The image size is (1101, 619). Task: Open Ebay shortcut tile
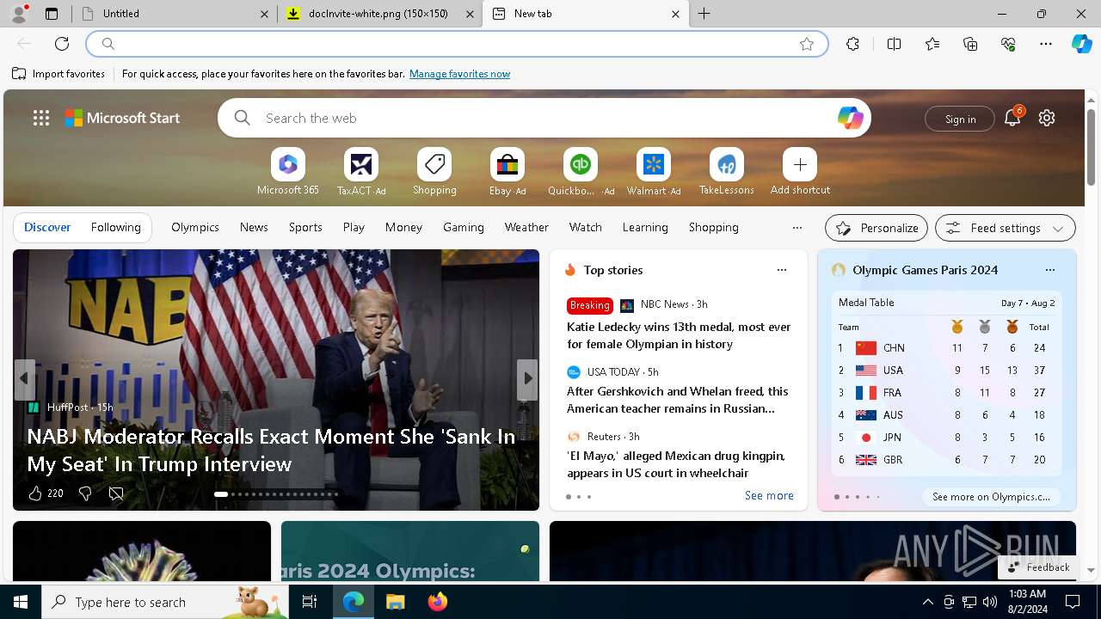click(507, 172)
